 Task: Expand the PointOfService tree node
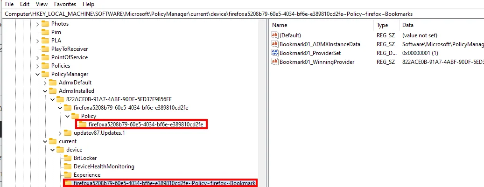[x=38, y=57]
